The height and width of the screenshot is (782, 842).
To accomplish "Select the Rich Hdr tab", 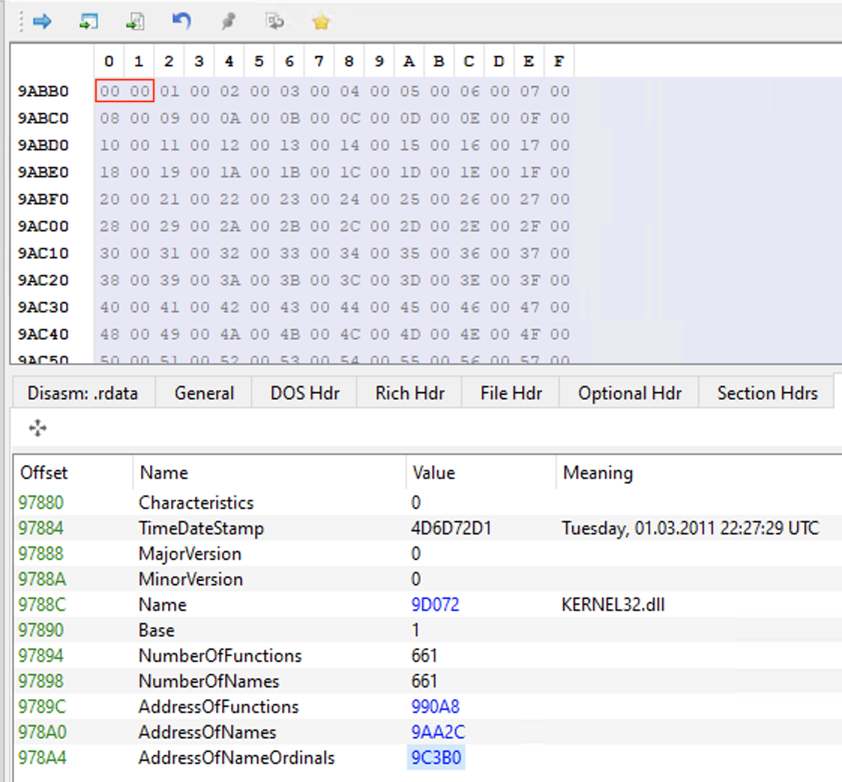I will (408, 393).
